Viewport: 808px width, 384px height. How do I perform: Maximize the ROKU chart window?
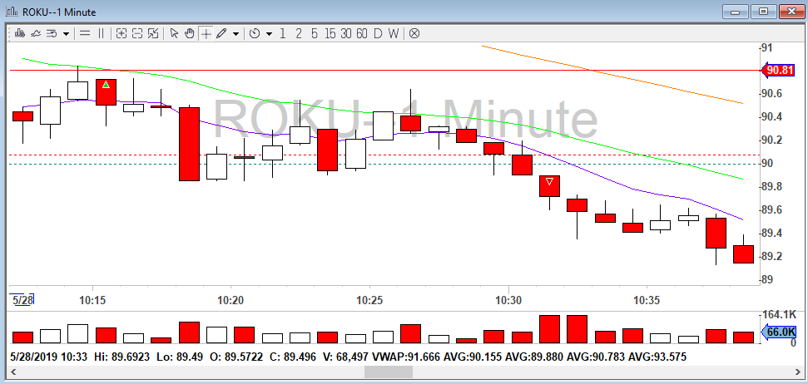point(763,12)
